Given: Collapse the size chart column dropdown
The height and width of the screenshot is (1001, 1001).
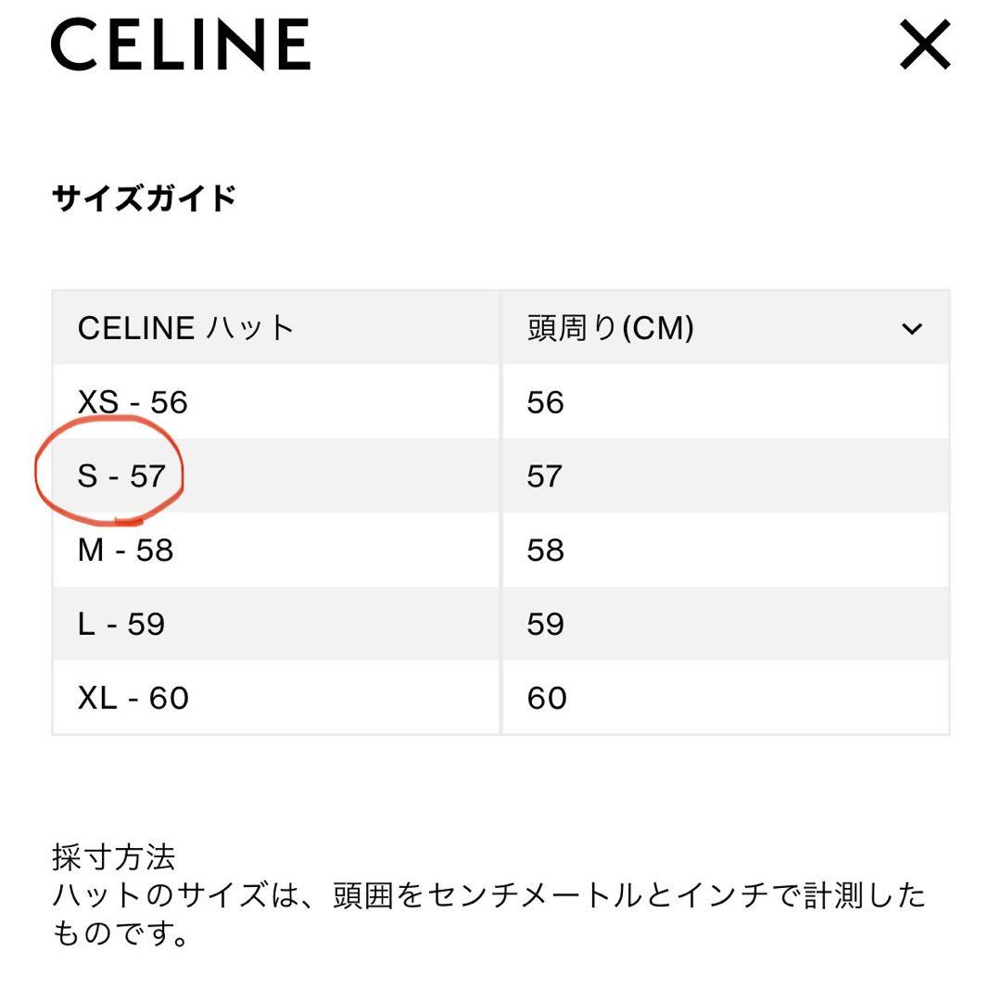Looking at the screenshot, I should 912,328.
